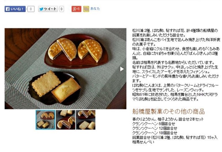Click the 船橋屋製菓のその他の商品 heading
The width and height of the screenshot is (222, 152).
click(x=168, y=112)
